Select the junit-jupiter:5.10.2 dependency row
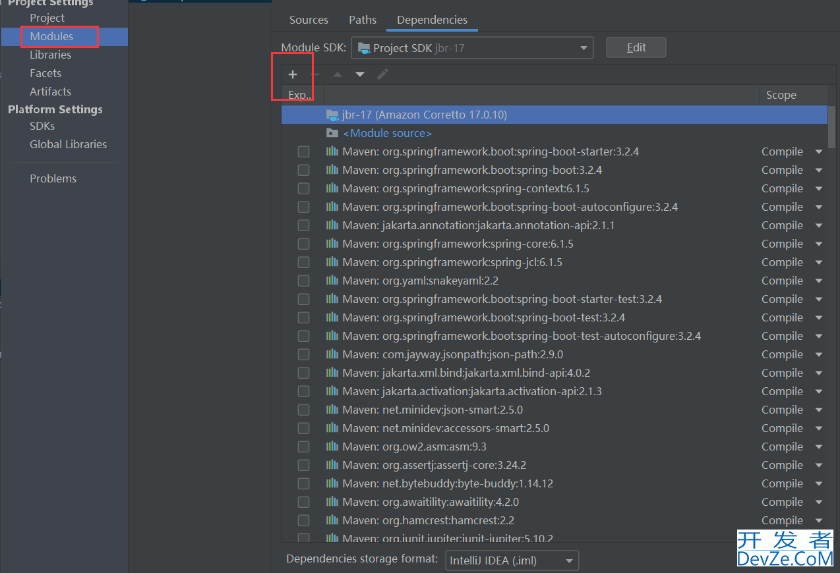This screenshot has height=573, width=840. [555, 538]
